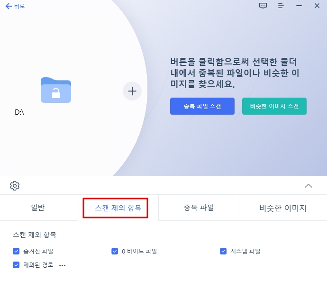Go back with the 뒤로 arrow
The width and height of the screenshot is (327, 308).
(x=15, y=6)
